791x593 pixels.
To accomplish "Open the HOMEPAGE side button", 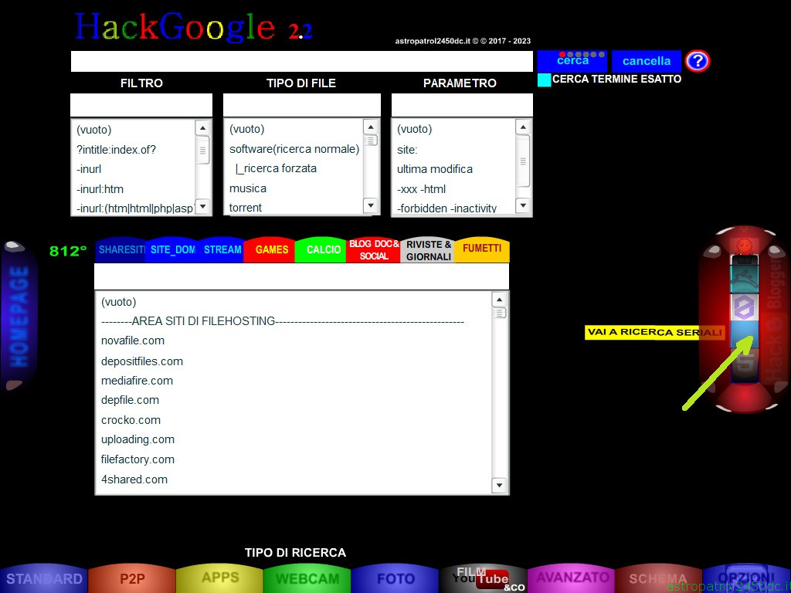I will 19,316.
